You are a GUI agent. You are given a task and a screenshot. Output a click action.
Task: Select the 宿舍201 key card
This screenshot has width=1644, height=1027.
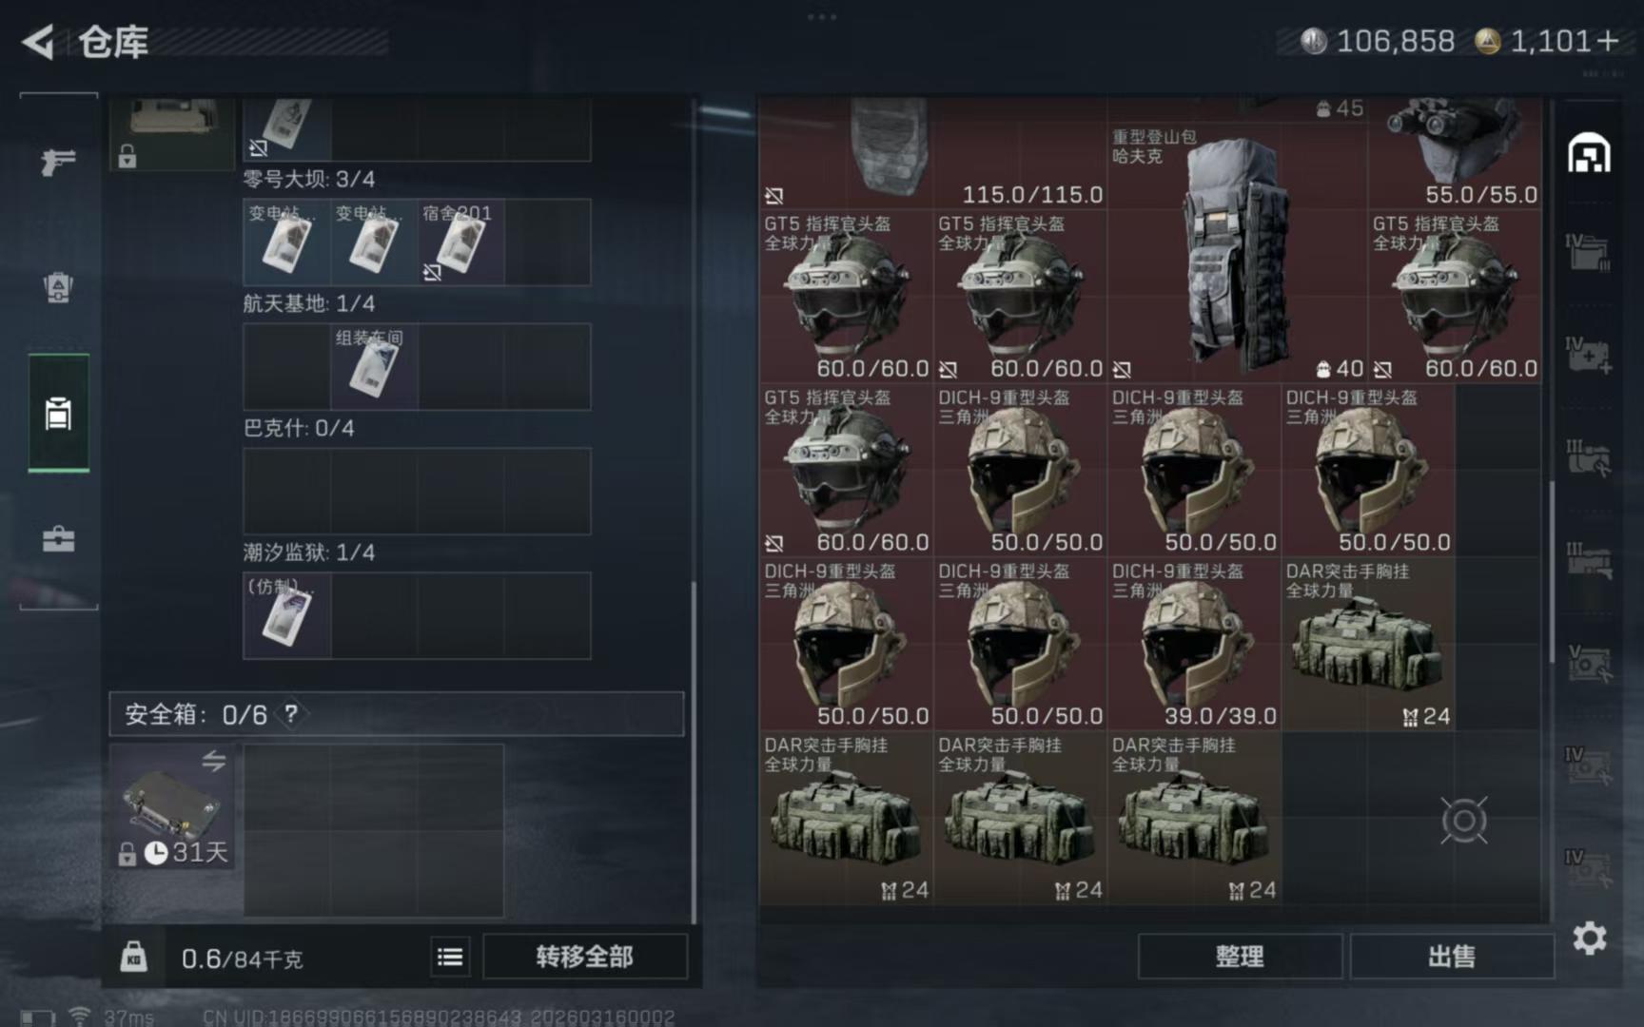(x=460, y=242)
